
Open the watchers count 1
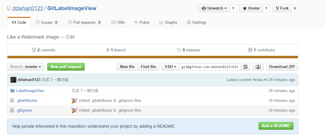click(233, 8)
